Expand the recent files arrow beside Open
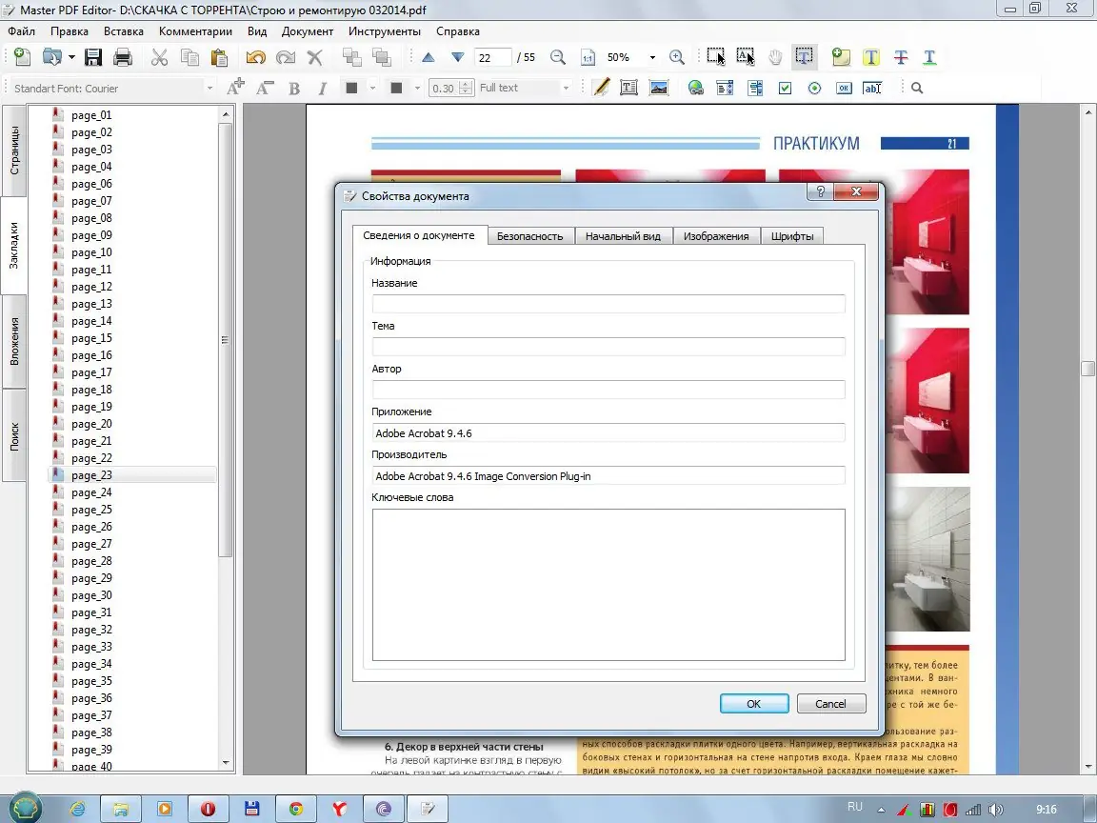 pyautogui.click(x=71, y=57)
